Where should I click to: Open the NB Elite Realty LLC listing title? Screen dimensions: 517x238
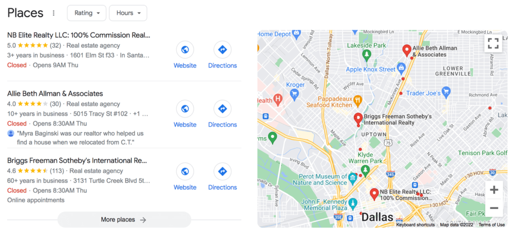coord(78,35)
